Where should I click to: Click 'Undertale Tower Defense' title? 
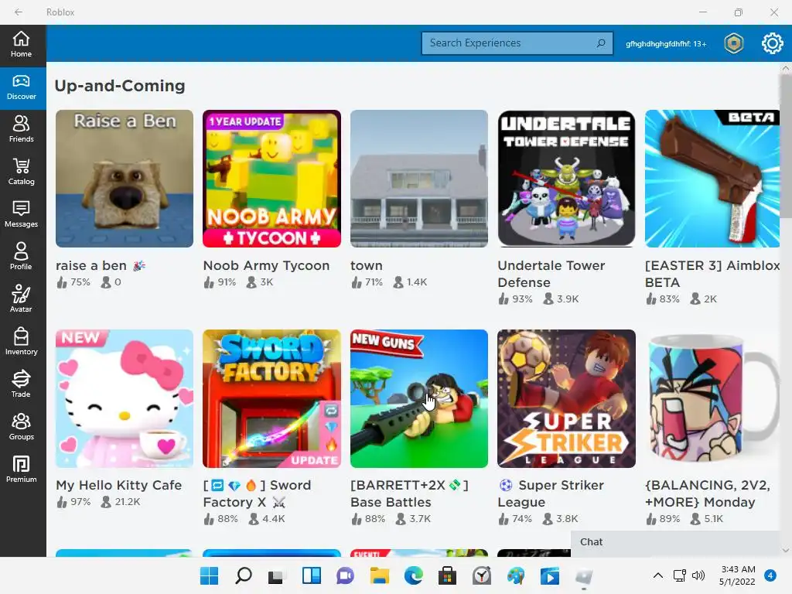tap(551, 274)
